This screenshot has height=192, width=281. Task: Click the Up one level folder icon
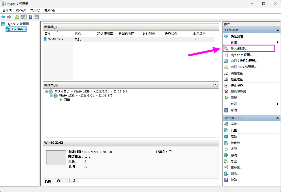[x=17, y=17]
